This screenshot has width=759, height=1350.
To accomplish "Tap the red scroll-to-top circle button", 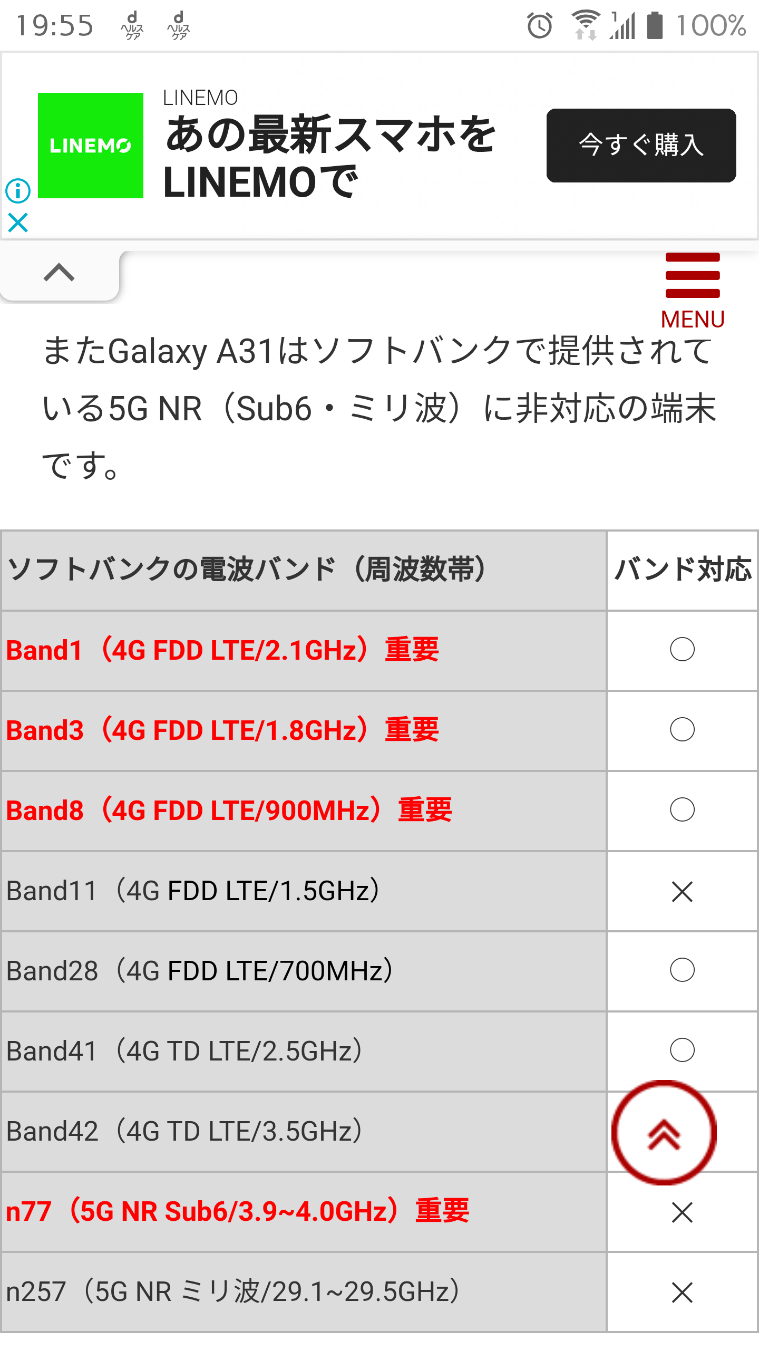I will click(664, 1133).
